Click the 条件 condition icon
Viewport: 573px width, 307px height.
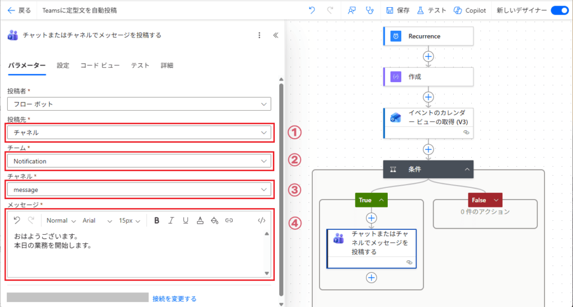pos(393,169)
